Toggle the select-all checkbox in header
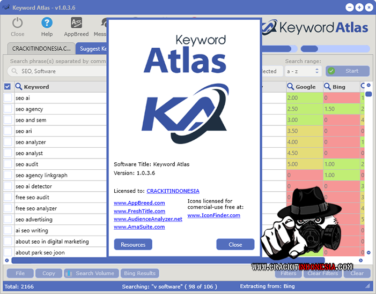The height and width of the screenshot is (294, 376). tap(8, 87)
